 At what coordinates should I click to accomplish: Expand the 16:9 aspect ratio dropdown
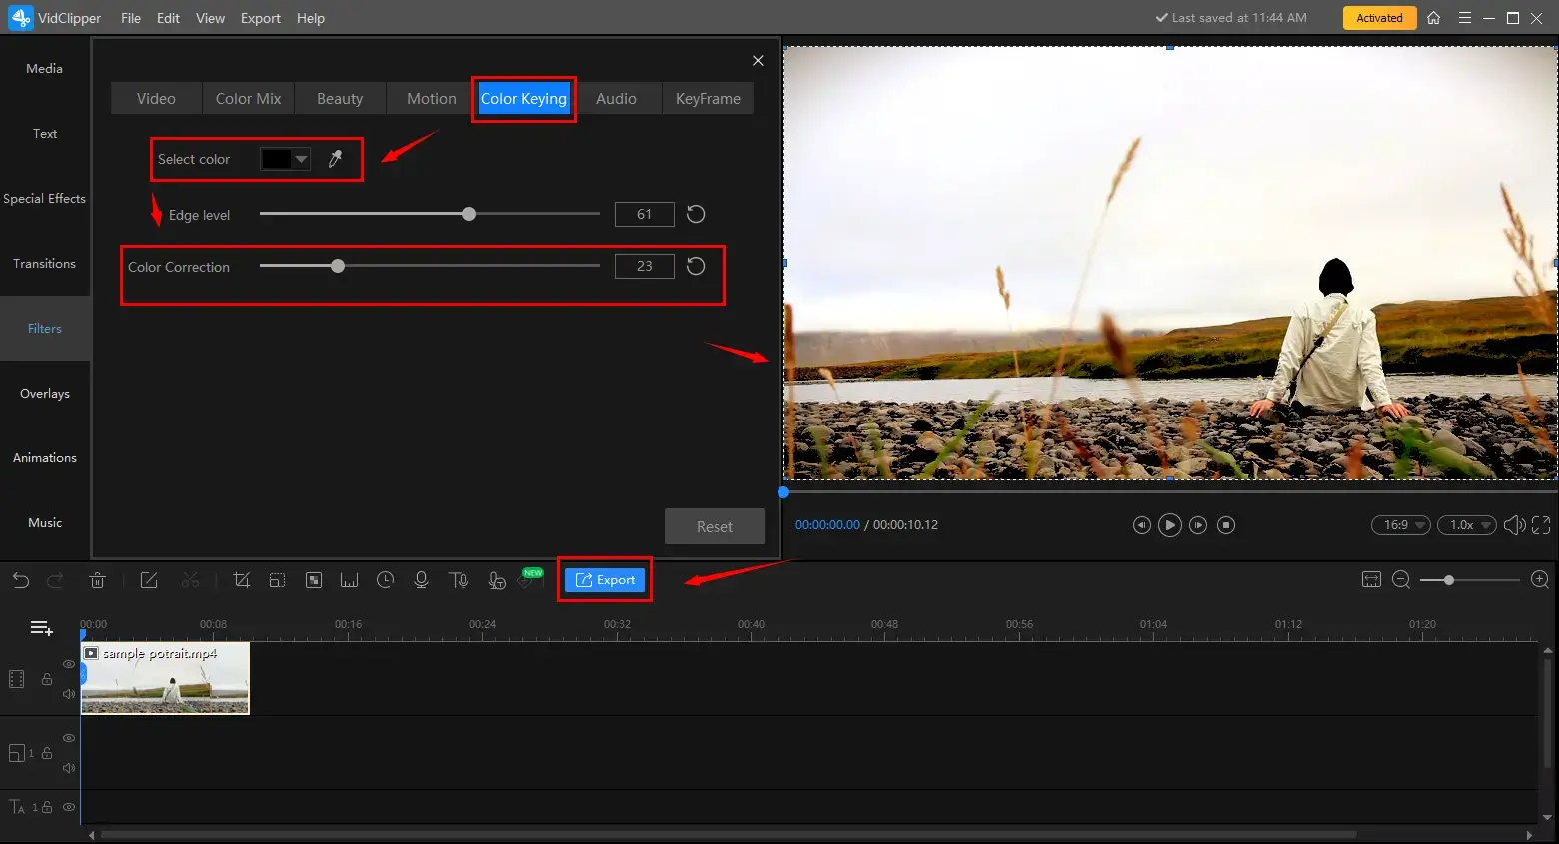[1400, 525]
